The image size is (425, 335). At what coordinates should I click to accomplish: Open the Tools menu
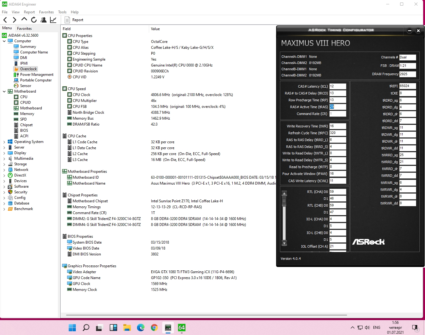click(62, 12)
